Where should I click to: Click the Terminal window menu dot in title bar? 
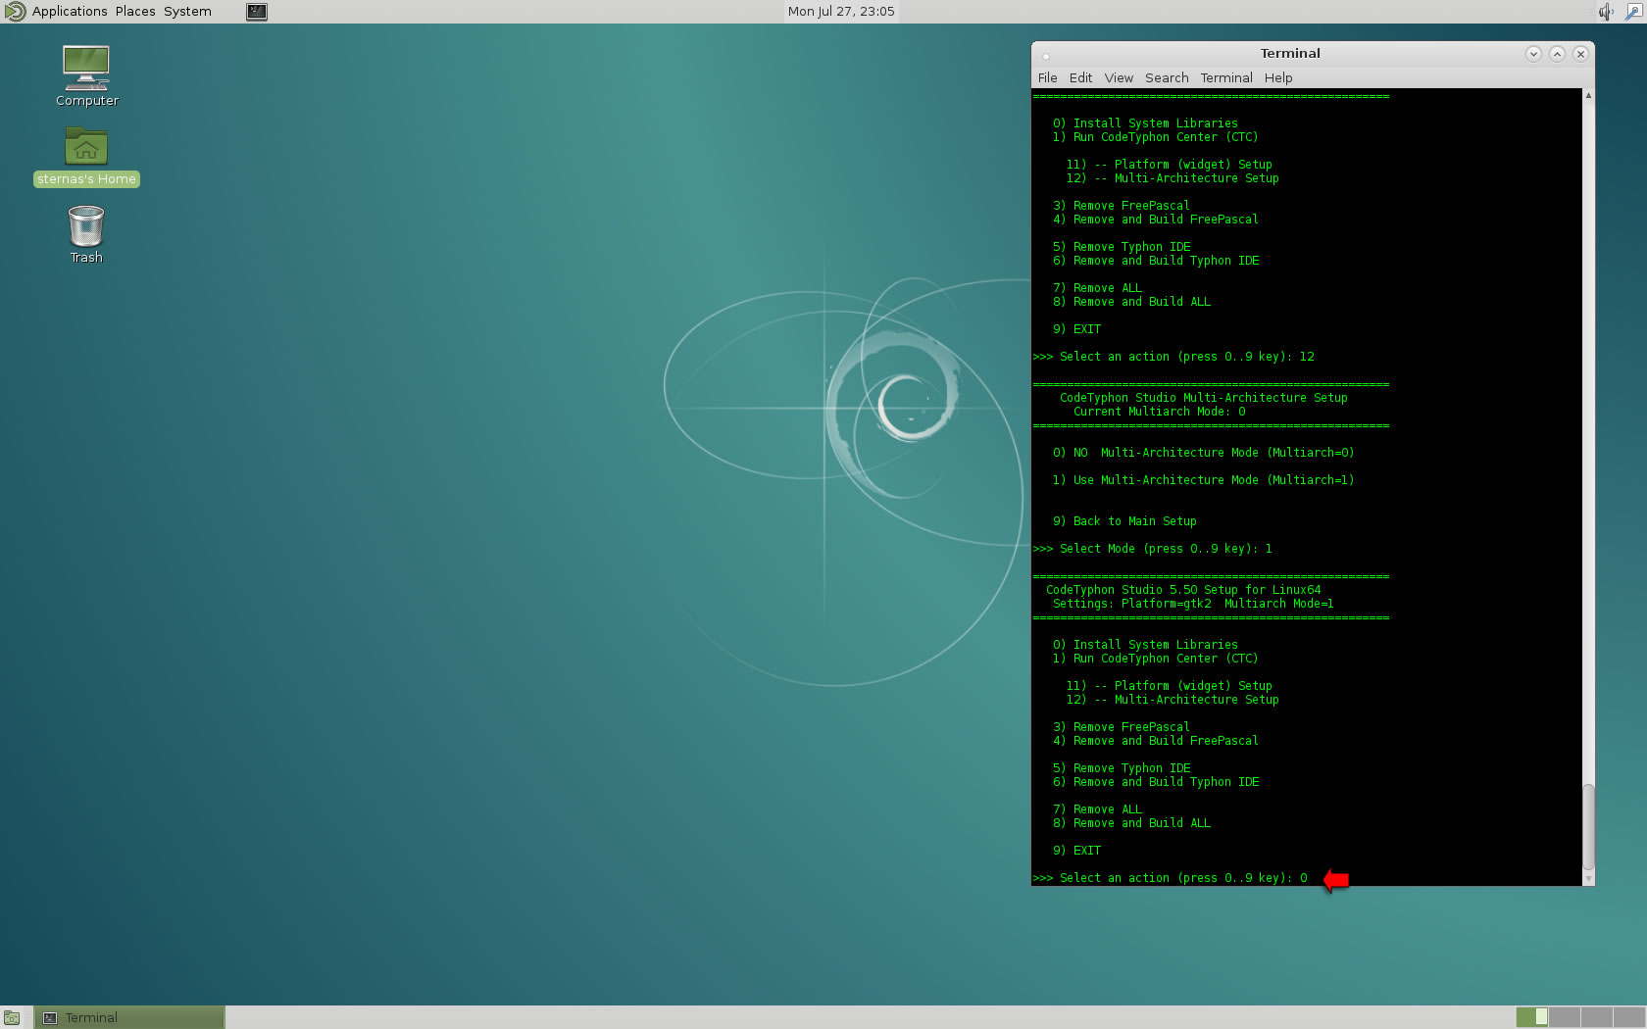click(1046, 55)
